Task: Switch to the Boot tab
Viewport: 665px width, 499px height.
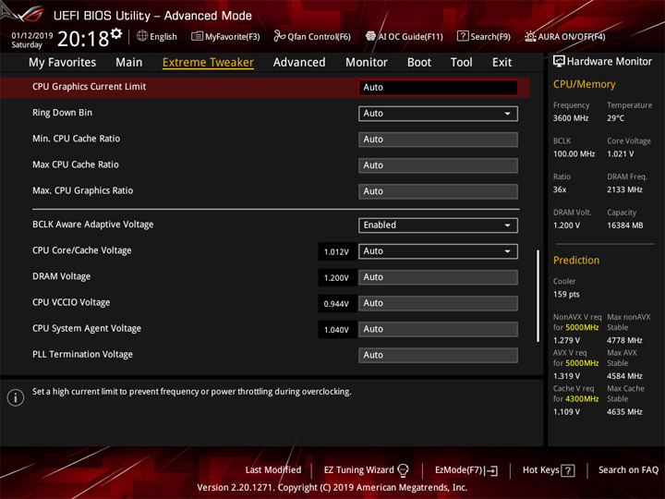Action: 419,63
